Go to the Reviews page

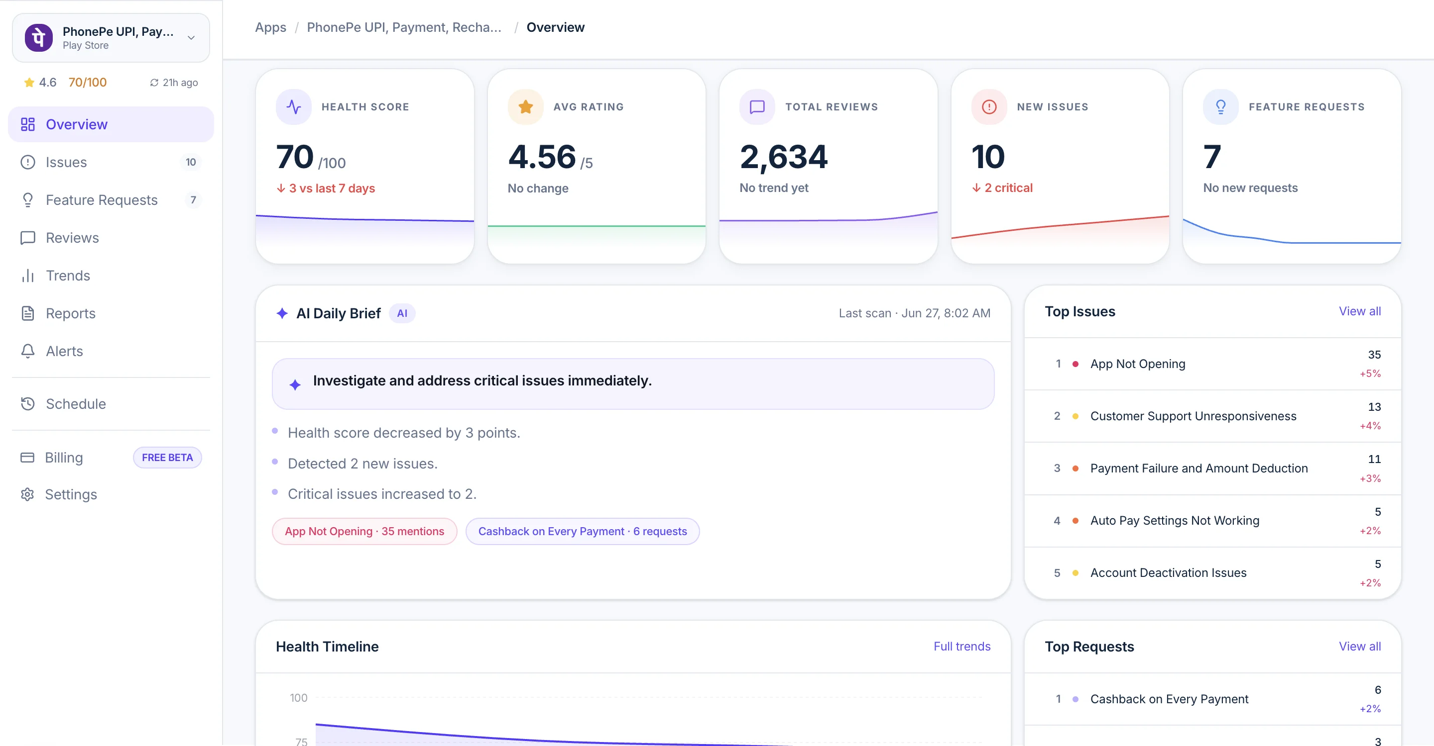click(x=111, y=237)
